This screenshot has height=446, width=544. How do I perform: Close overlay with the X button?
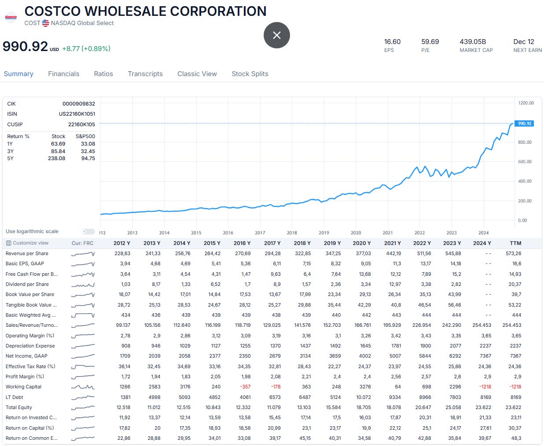[x=277, y=35]
